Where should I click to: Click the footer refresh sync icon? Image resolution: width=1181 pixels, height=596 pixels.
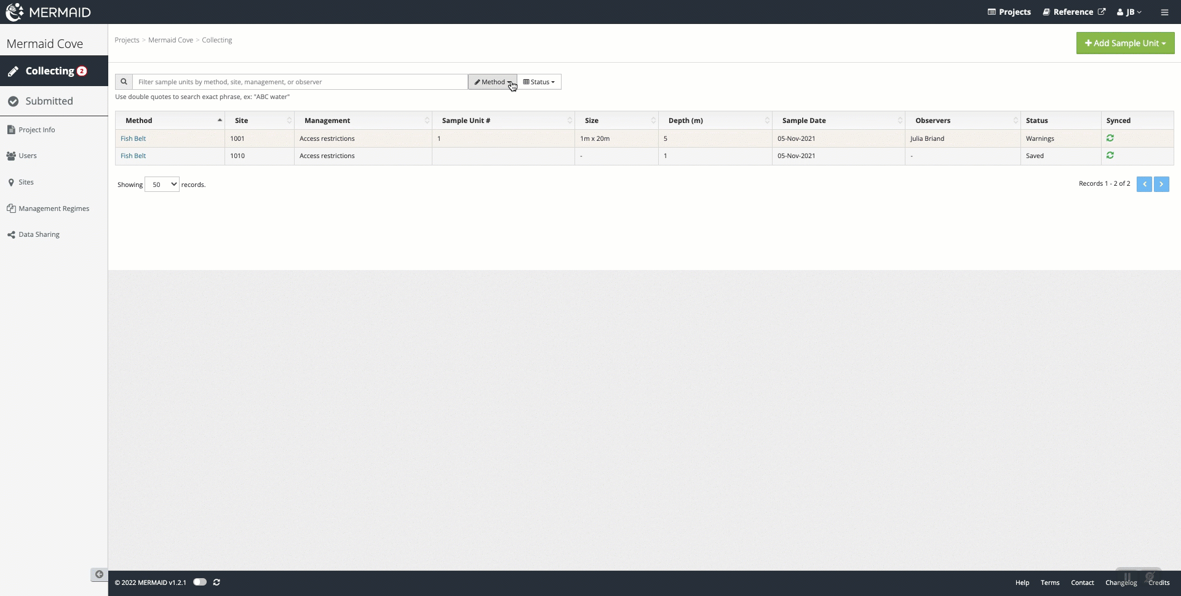[217, 582]
